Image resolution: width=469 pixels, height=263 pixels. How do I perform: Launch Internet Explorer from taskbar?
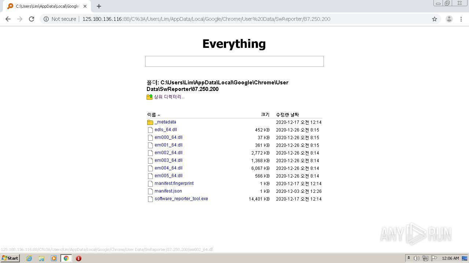[29, 258]
